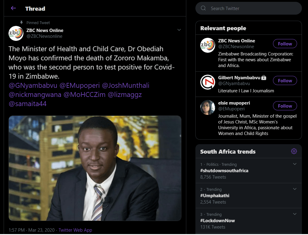Open the #LockdownNow trending topic

tap(218, 220)
